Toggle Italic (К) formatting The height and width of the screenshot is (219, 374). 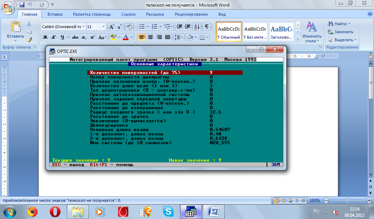click(x=54, y=37)
